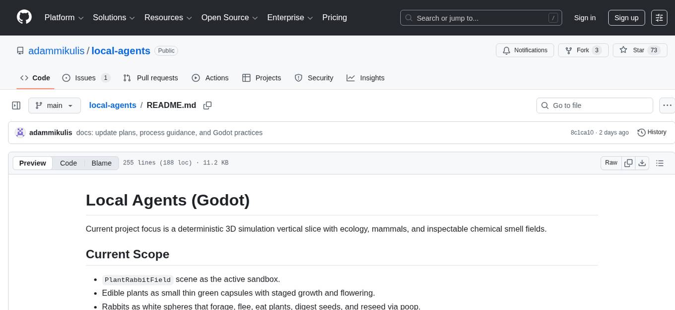This screenshot has height=310, width=675.
Task: Select the Preview view toggle
Action: click(x=33, y=163)
